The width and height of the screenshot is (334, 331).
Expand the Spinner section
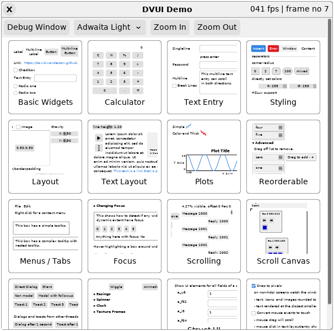tap(102, 300)
